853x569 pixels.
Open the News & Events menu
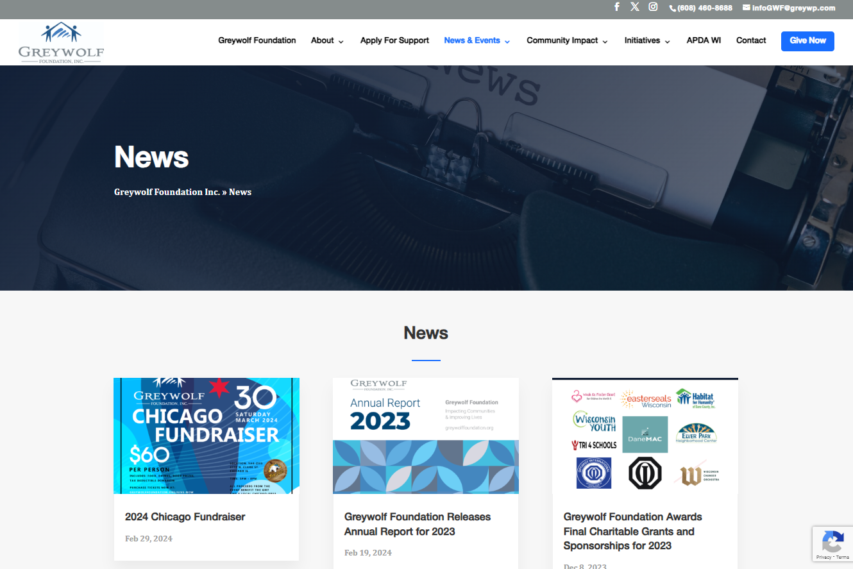coord(472,40)
